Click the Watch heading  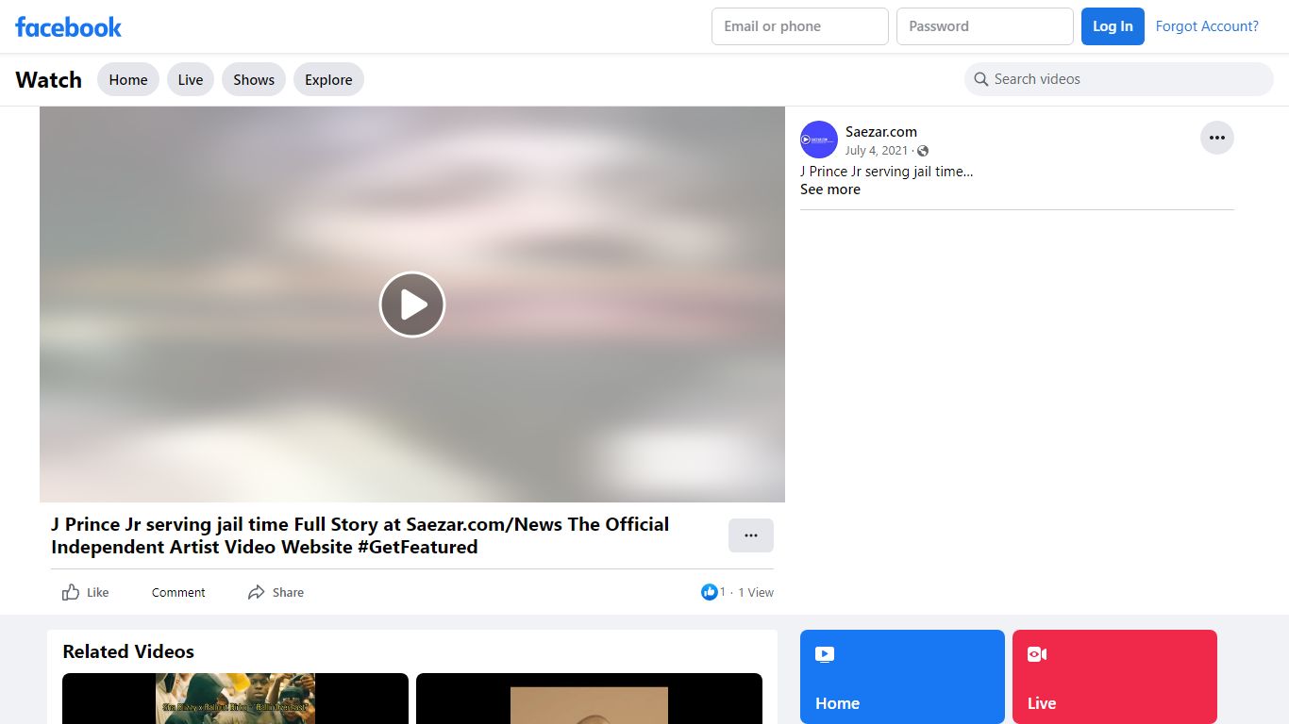49,80
